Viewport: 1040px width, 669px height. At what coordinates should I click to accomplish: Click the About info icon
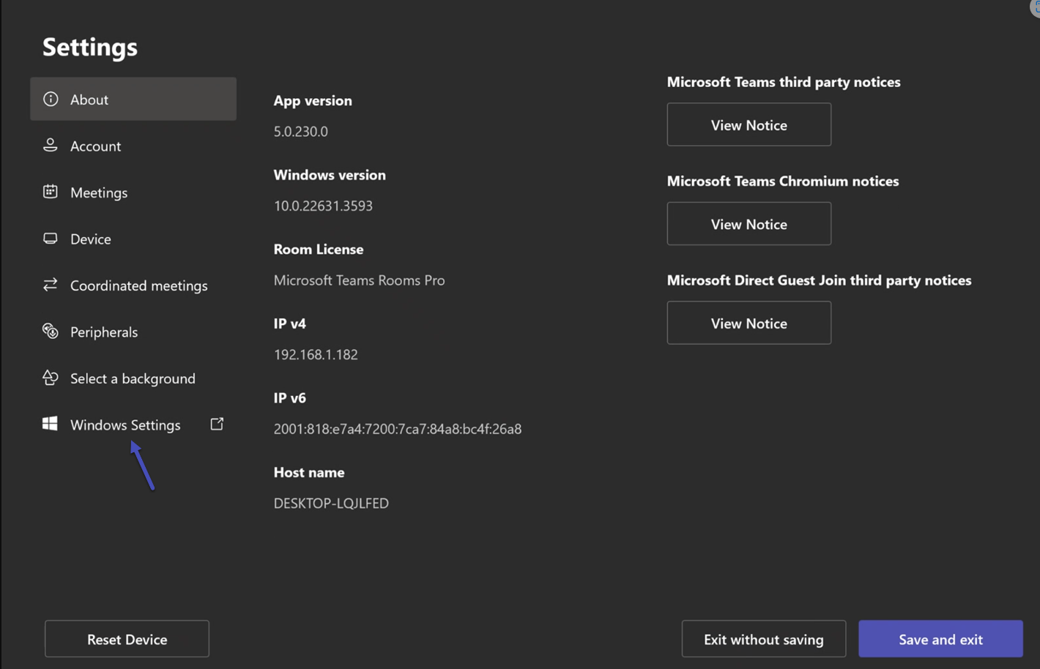click(x=51, y=99)
